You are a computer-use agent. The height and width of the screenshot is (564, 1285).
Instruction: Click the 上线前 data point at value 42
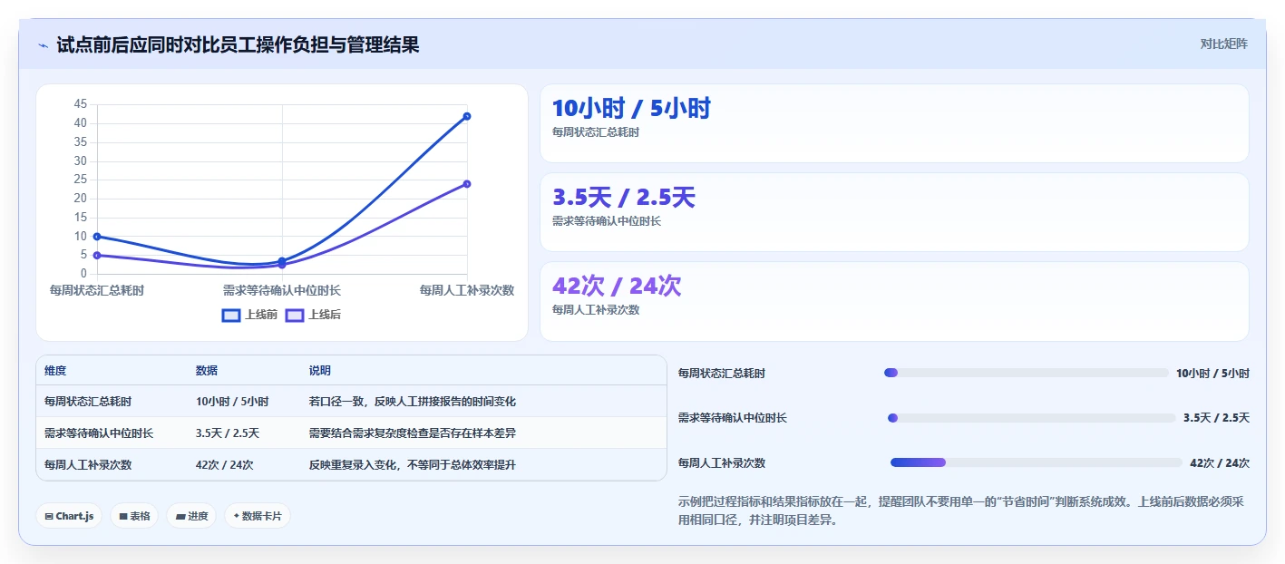(467, 116)
